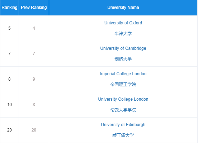Click the Ranking column header

[x=9, y=8]
